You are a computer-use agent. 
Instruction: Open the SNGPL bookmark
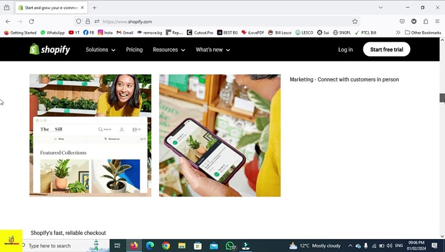tap(342, 33)
